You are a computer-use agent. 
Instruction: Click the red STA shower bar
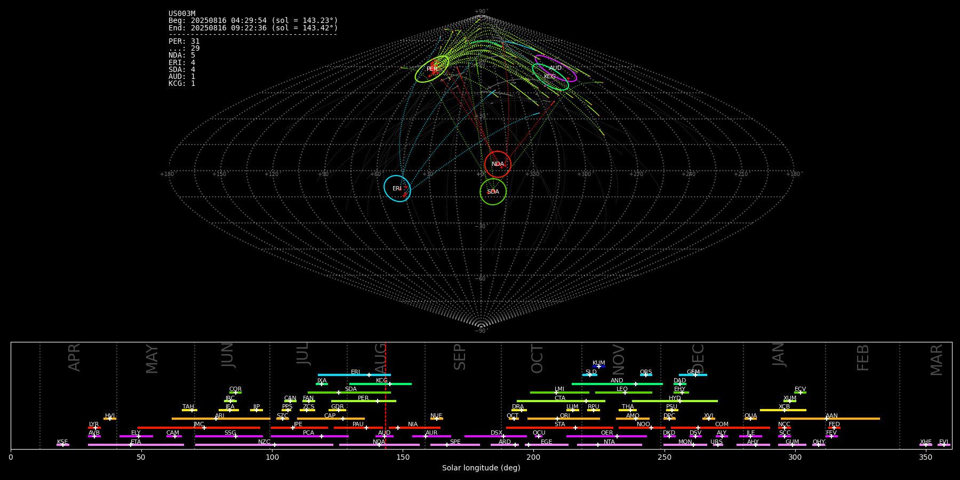pyautogui.click(x=559, y=427)
